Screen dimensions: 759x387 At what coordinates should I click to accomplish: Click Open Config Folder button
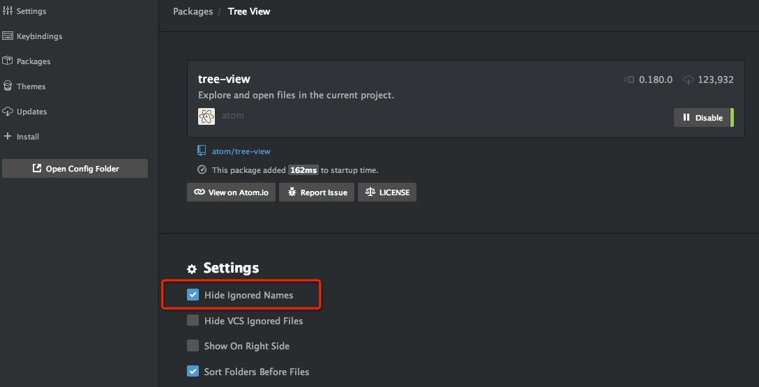[x=75, y=168]
